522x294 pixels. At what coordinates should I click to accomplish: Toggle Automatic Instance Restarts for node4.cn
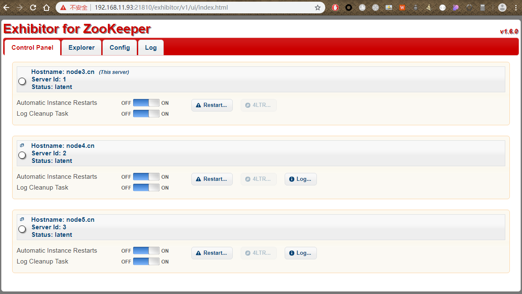click(146, 177)
